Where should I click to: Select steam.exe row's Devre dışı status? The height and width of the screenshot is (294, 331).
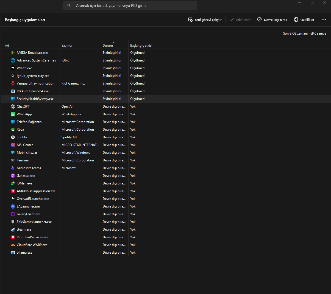114,229
